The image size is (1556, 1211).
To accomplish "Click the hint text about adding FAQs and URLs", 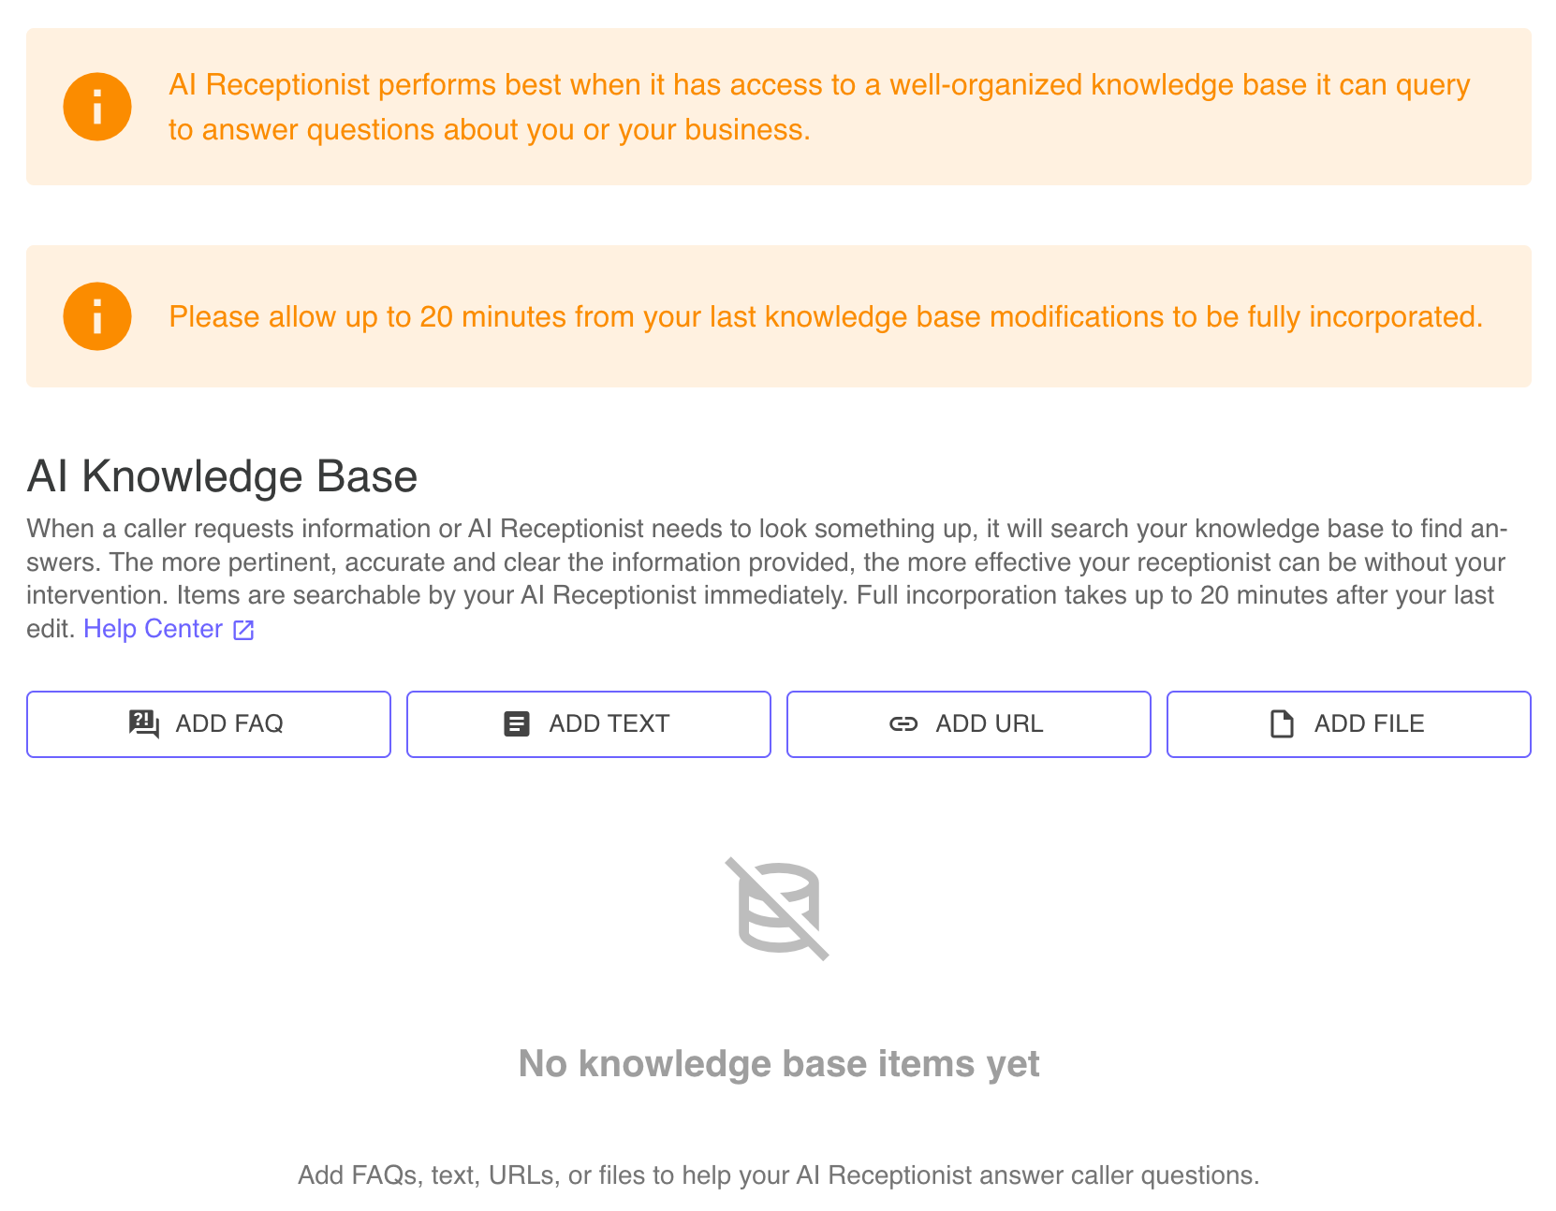I will (778, 1175).
